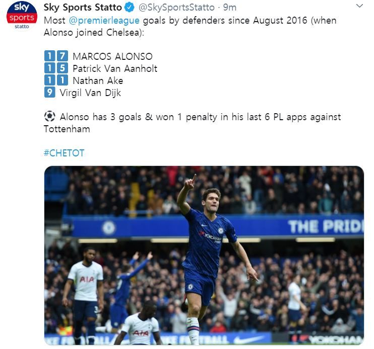This screenshot has width=374, height=349.
Task: Click the Alonso has 3 goals sentence
Action: point(192,123)
